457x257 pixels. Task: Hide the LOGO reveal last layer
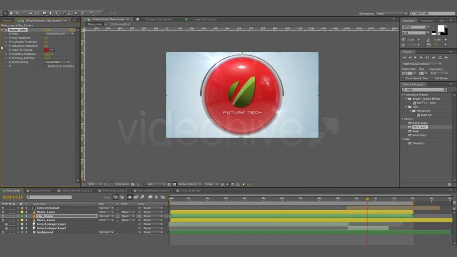pyautogui.click(x=3, y=208)
